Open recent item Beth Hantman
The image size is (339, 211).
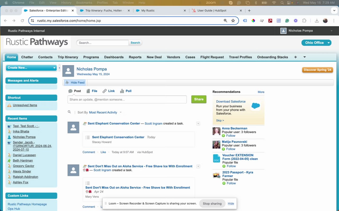point(23,161)
